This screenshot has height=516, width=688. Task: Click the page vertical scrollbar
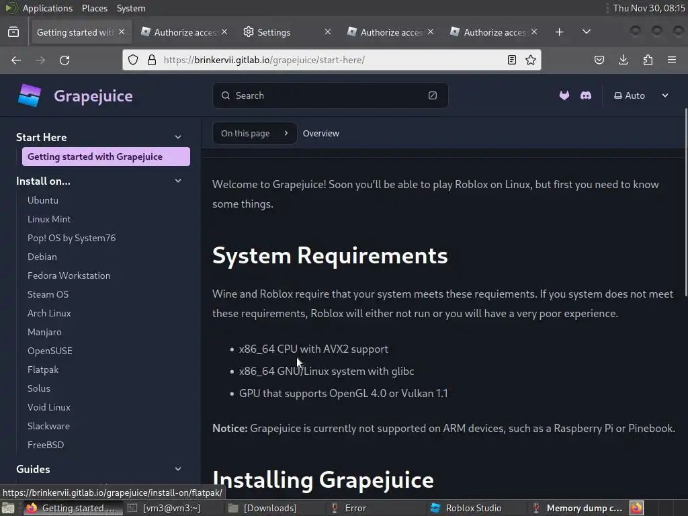tap(685, 202)
